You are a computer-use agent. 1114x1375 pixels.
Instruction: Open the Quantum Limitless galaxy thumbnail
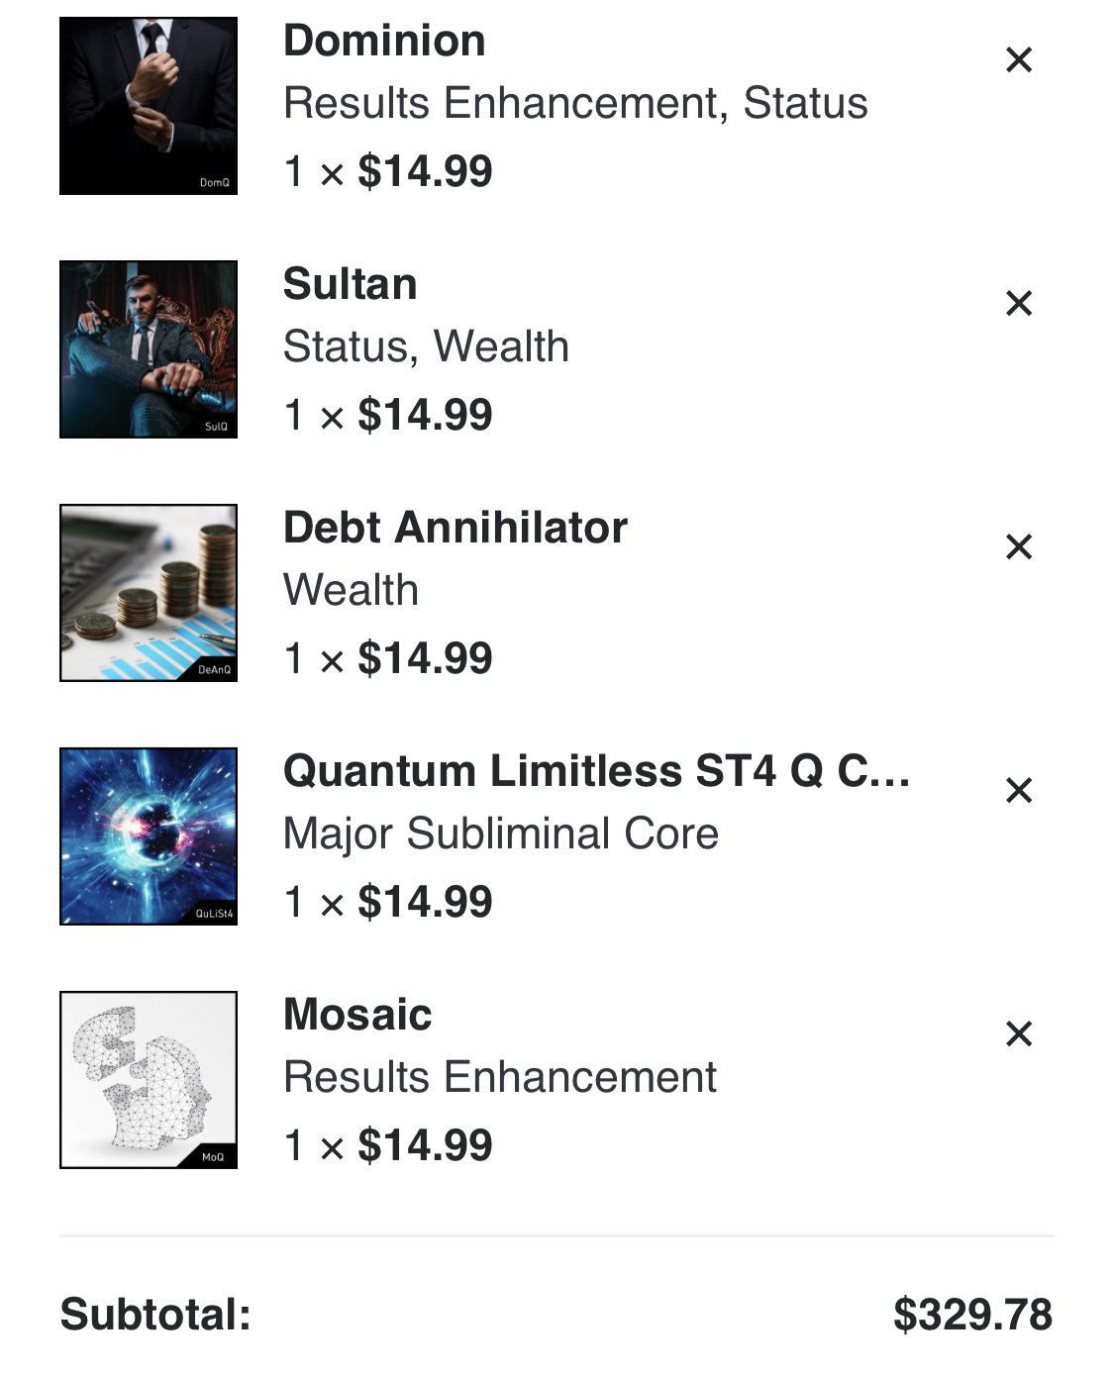149,836
